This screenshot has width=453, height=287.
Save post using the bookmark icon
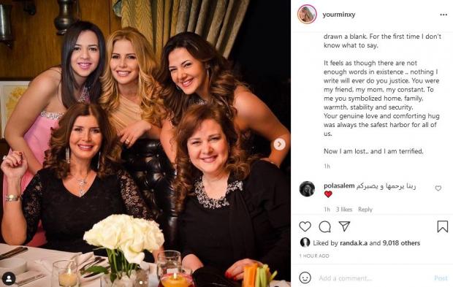point(442,226)
